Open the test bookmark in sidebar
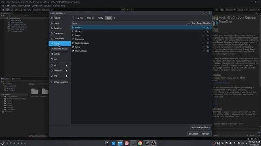Image resolution: width=261 pixels, height=146 pixels. coord(60,59)
